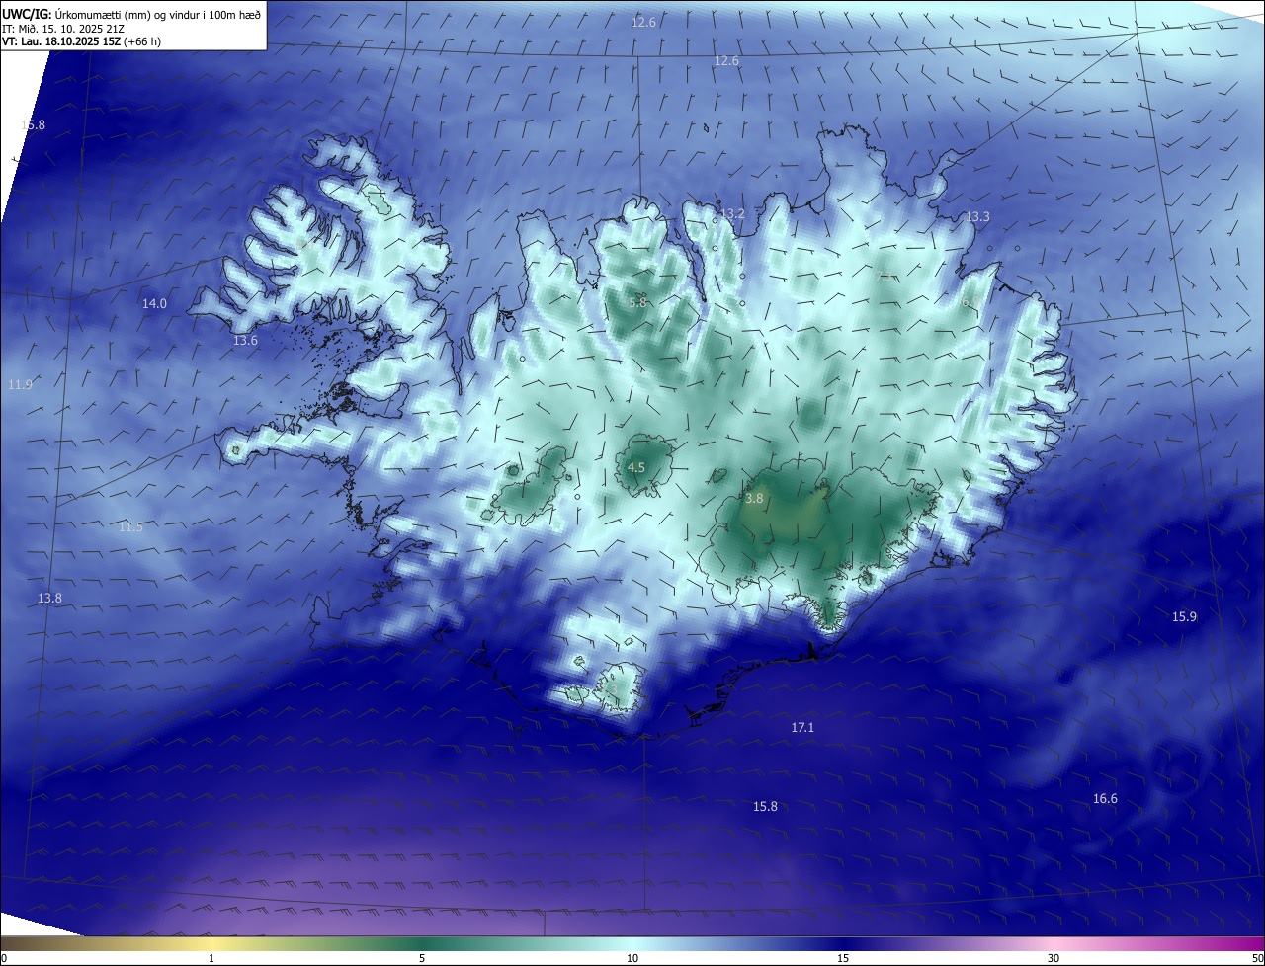Image resolution: width=1265 pixels, height=966 pixels.
Task: Click the '0' tick on the color scale
Action: pyautogui.click(x=3, y=958)
